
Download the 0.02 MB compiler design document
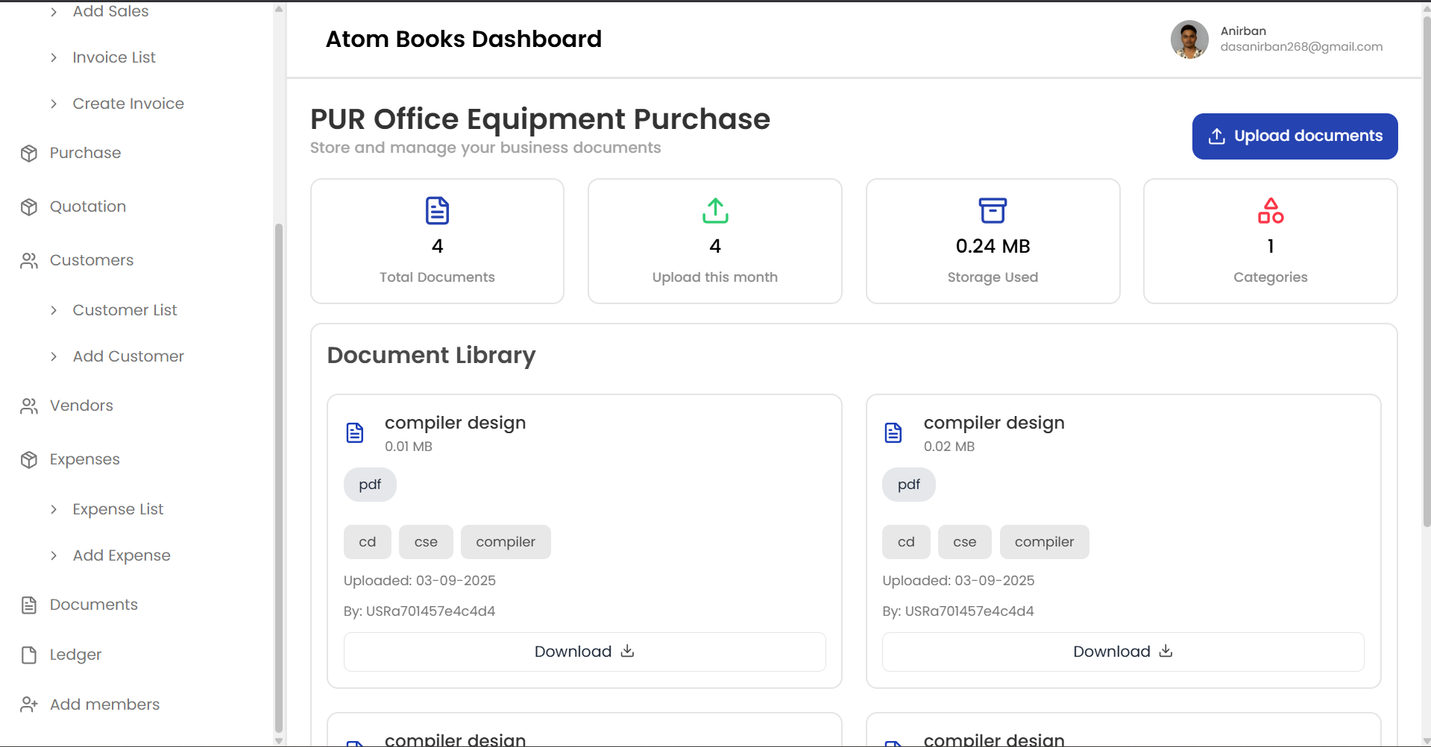1122,652
